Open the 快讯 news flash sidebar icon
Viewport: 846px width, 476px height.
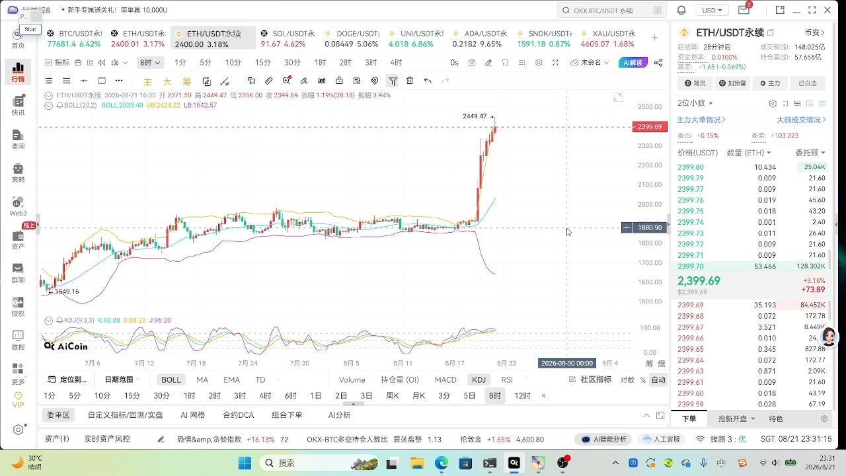coord(18,106)
